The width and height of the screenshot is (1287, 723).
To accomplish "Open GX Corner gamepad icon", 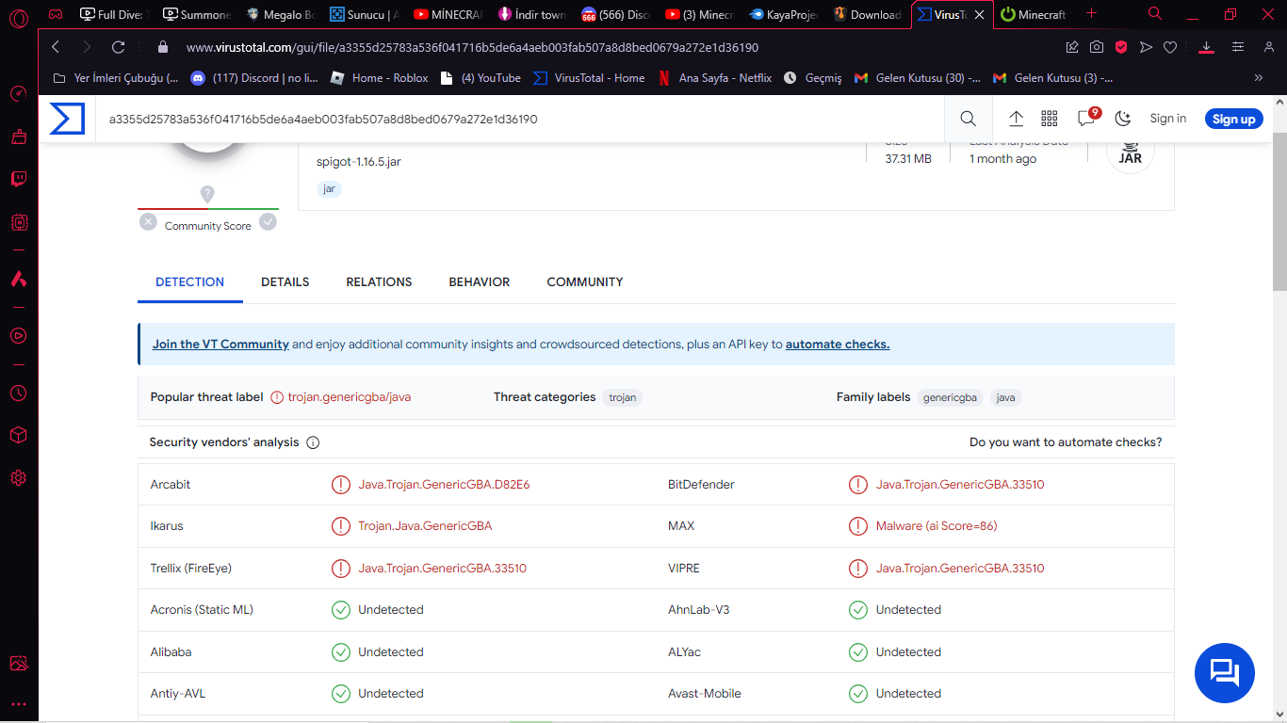I will [x=56, y=14].
